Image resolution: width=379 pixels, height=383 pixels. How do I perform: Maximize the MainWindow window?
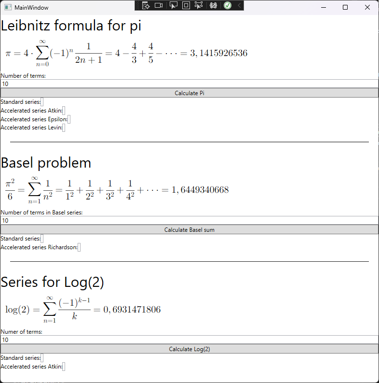pos(345,7)
